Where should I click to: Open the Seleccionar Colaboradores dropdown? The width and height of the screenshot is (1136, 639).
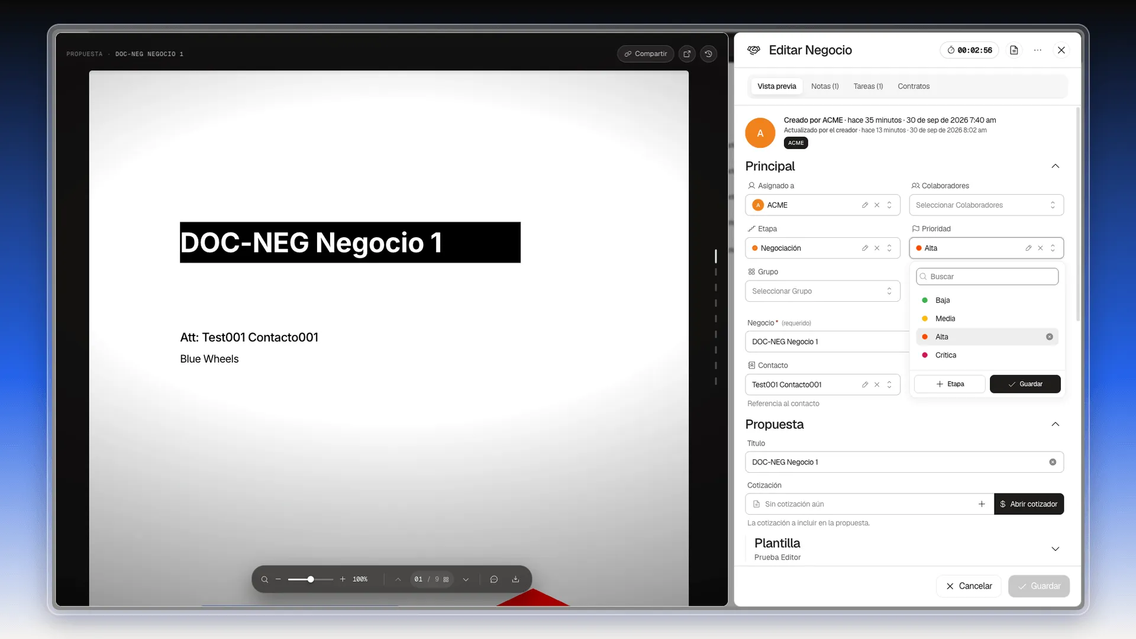coord(986,205)
